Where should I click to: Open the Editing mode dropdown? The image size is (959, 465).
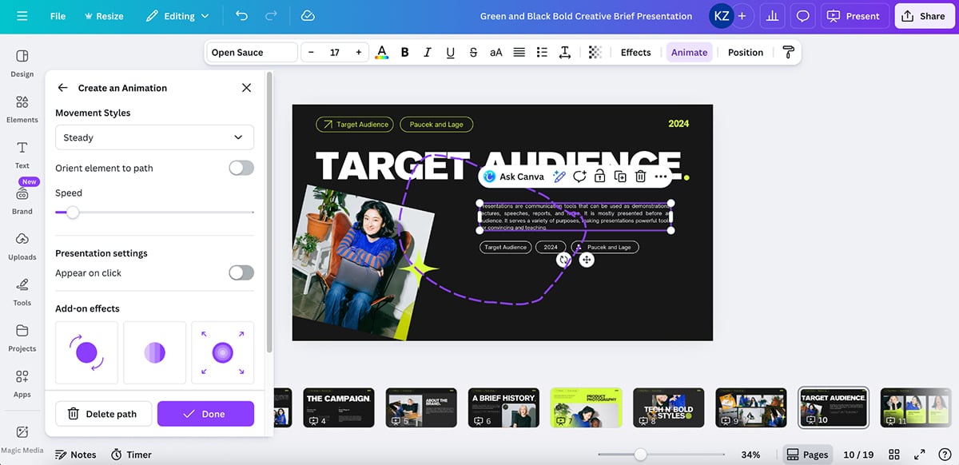[x=177, y=15]
